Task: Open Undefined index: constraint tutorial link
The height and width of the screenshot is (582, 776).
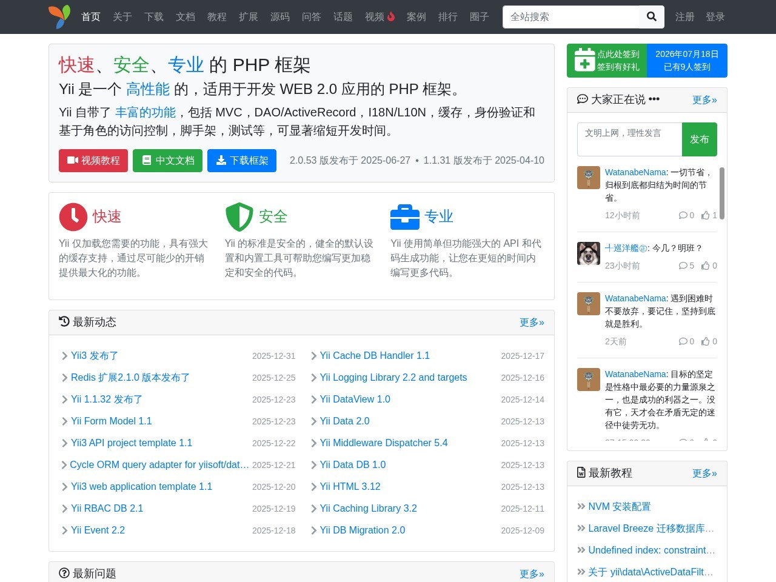Action: (x=652, y=550)
